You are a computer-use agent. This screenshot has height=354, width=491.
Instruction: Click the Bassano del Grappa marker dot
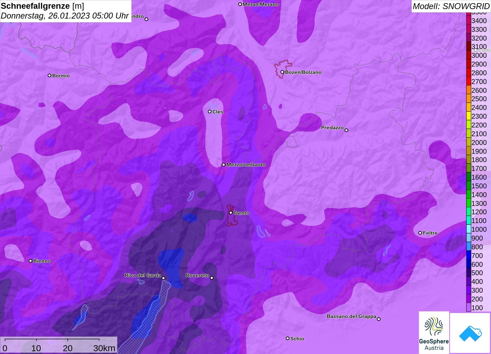coord(379,319)
